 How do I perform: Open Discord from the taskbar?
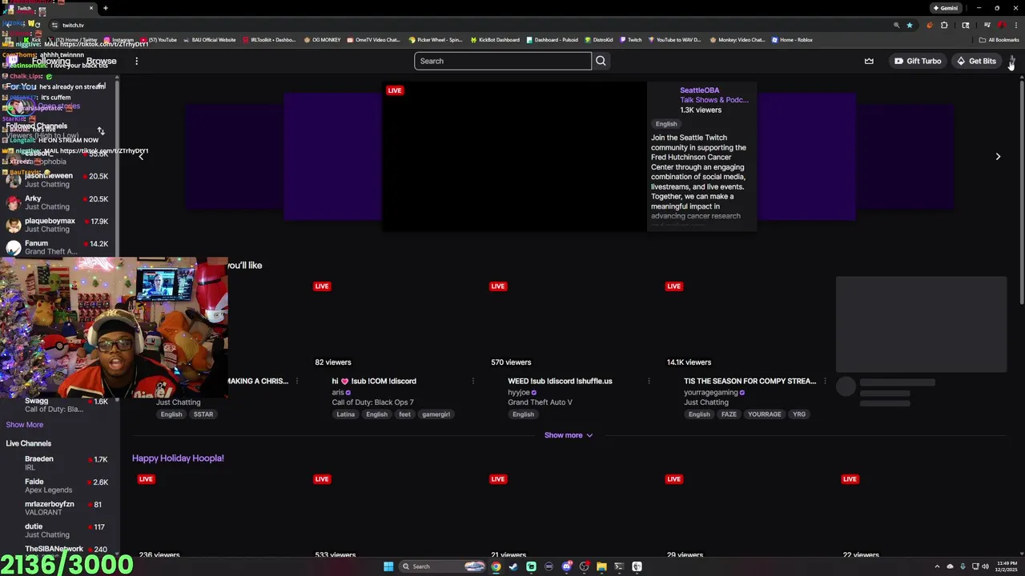tap(566, 566)
